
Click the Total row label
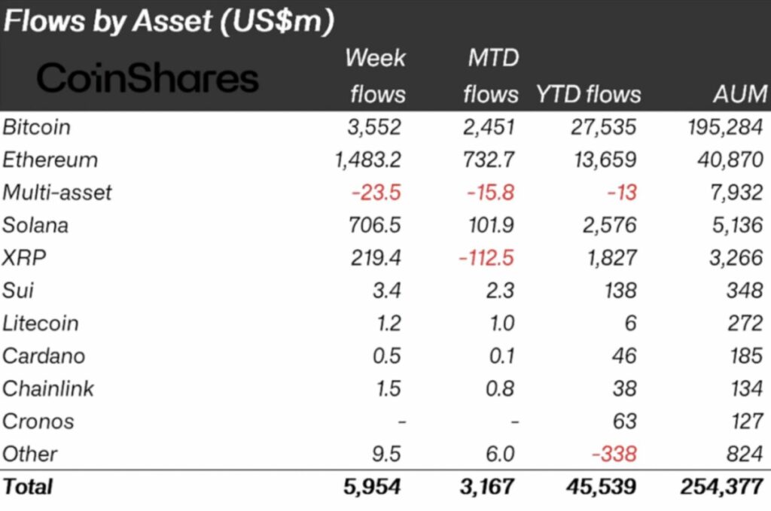(x=28, y=486)
